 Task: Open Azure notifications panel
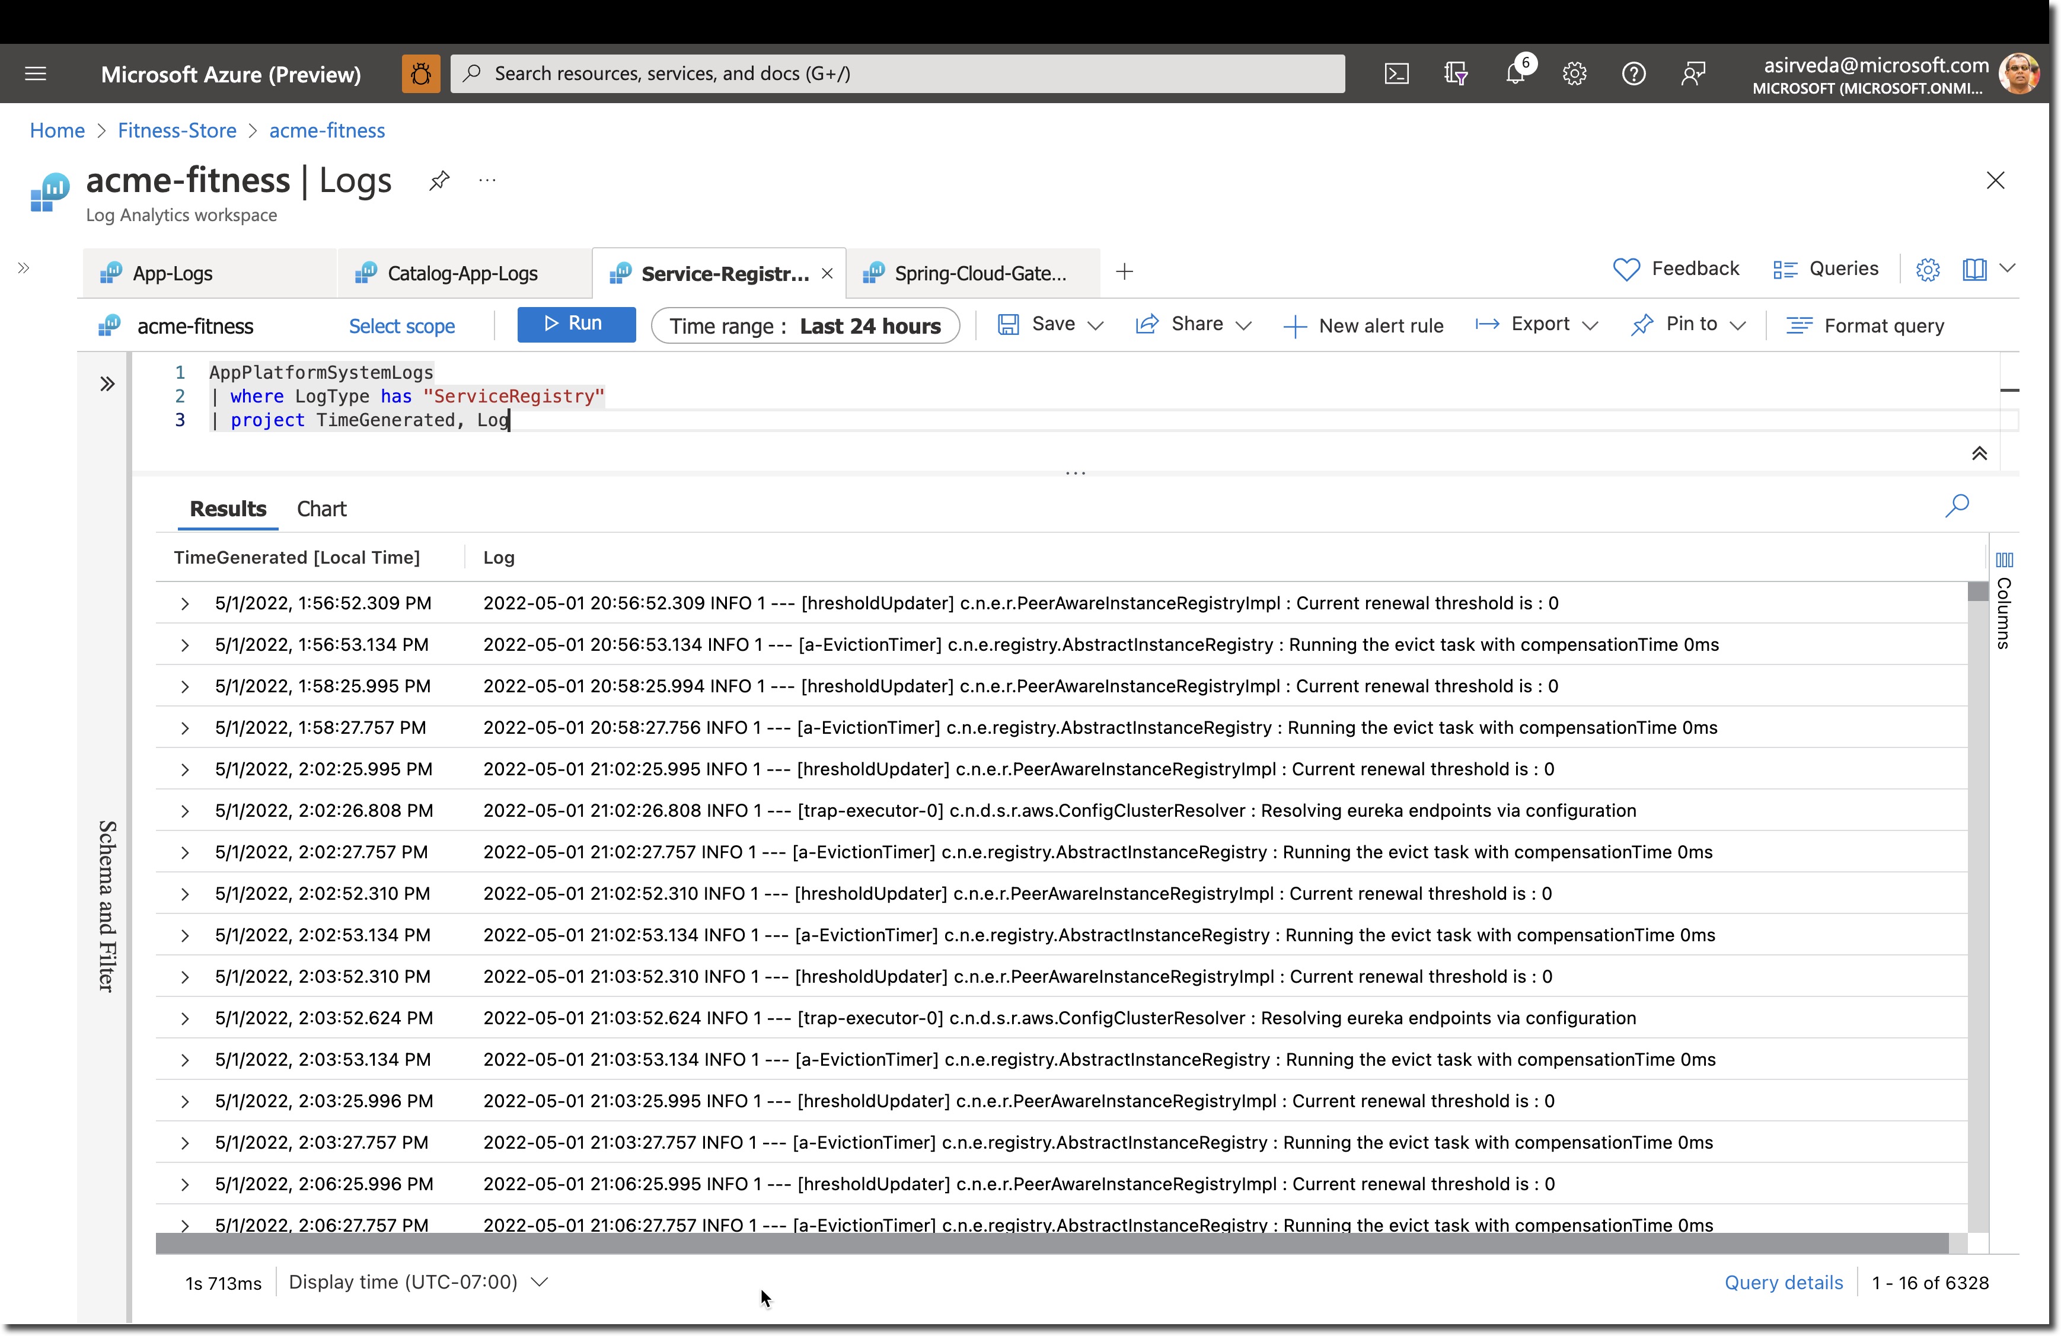click(1514, 72)
